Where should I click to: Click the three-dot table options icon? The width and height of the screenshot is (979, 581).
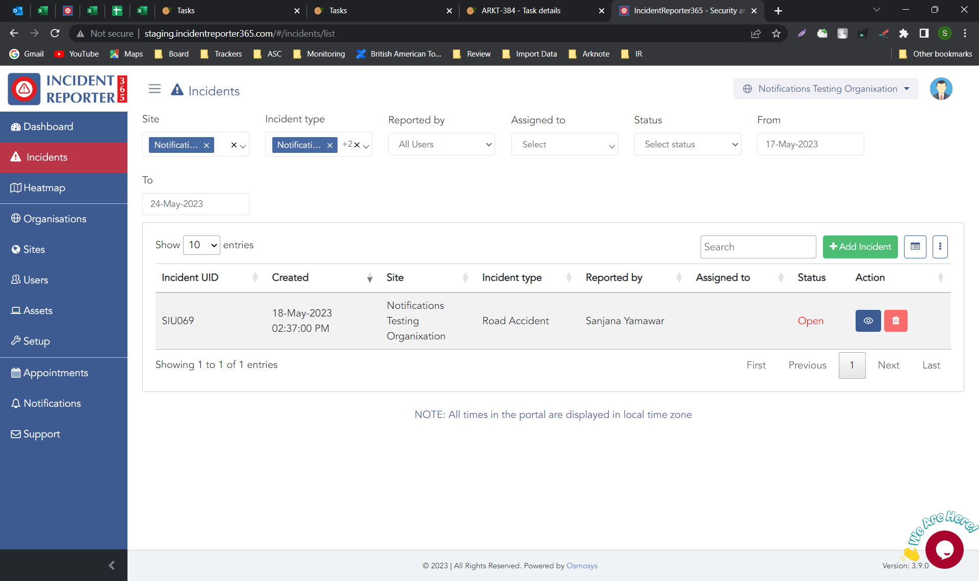(x=940, y=247)
